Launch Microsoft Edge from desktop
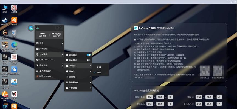The image size is (237, 109). click(x=14, y=47)
